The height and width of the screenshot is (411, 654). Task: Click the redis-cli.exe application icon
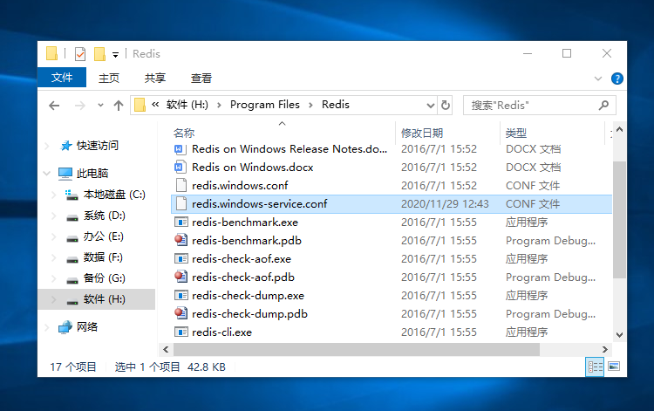click(x=181, y=332)
